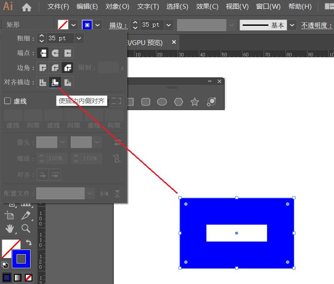Click the toolbar Fill swatch
Image resolution: width=334 pixels, height=284 pixels.
[9, 246]
